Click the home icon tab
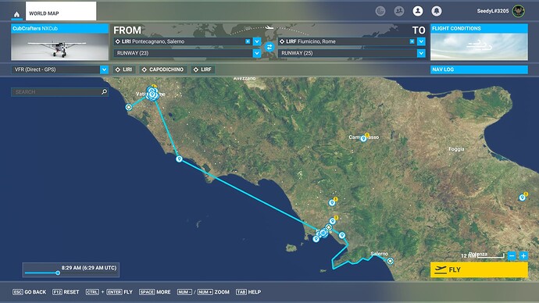Image resolution: width=539 pixels, height=303 pixels. (16, 14)
